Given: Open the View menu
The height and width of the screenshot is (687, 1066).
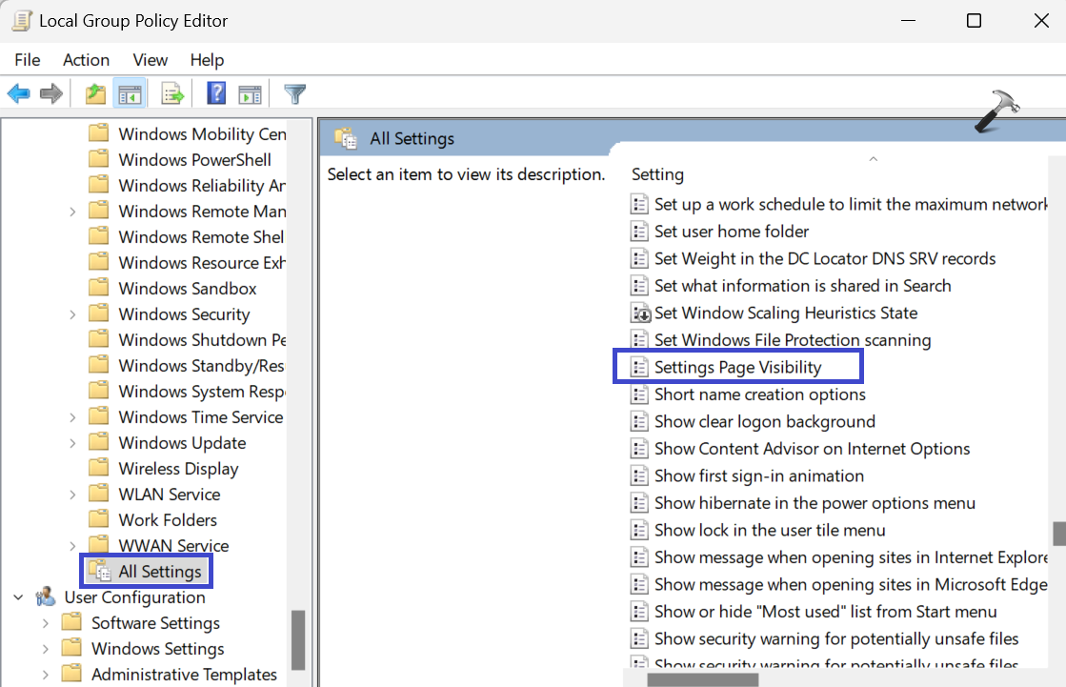Looking at the screenshot, I should coord(151,60).
